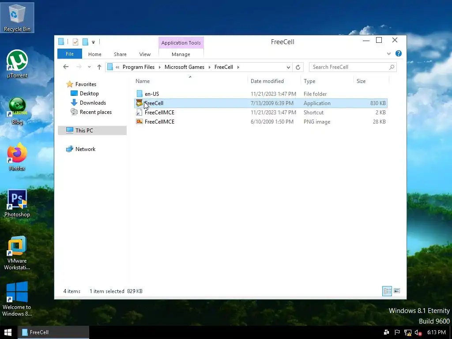Click FreeCell breadcrumb in the address bar
Viewport: 452px width, 339px height.
click(223, 67)
